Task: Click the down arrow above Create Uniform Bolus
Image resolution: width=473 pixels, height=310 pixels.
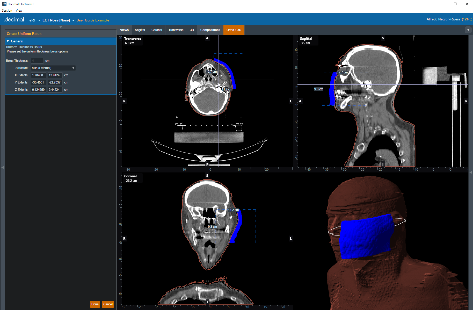Action: (x=61, y=27)
